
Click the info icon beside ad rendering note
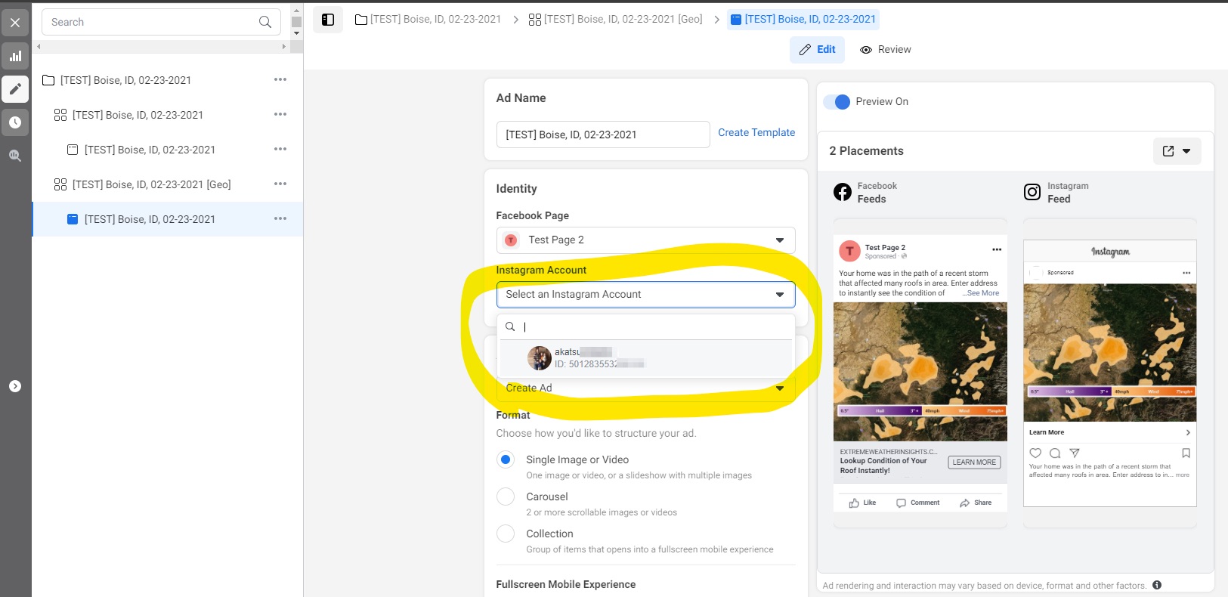(1157, 585)
